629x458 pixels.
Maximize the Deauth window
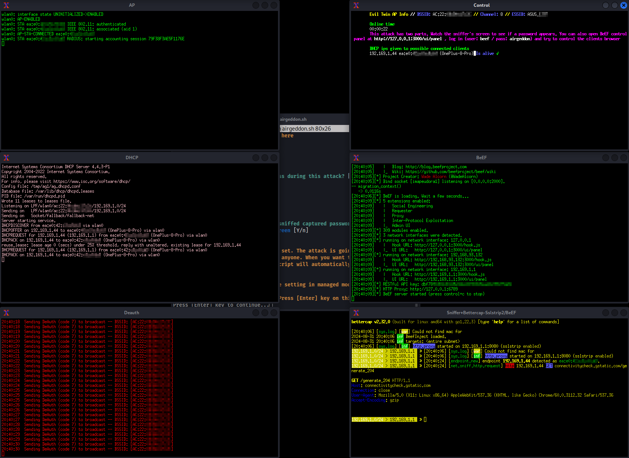click(x=265, y=313)
